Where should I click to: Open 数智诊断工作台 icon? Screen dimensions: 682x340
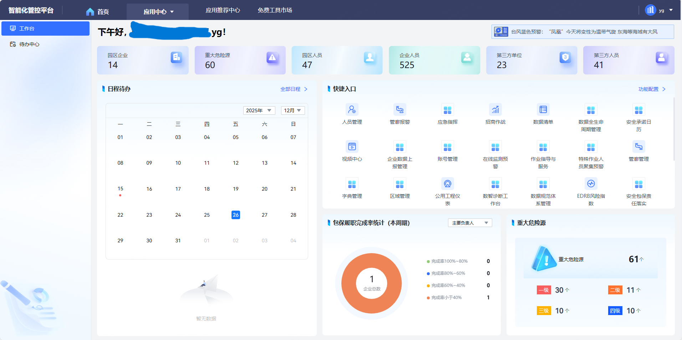tap(495, 184)
